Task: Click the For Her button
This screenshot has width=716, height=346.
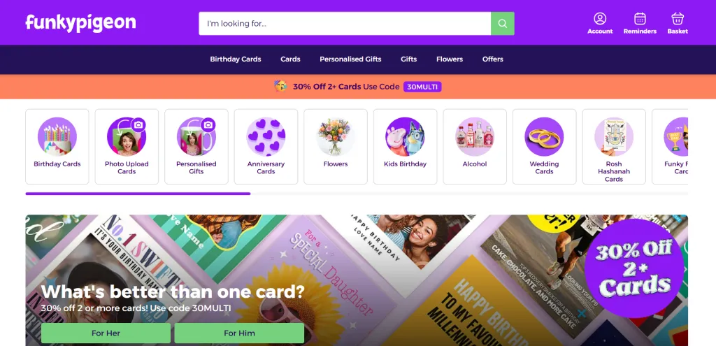Action: coord(106,333)
